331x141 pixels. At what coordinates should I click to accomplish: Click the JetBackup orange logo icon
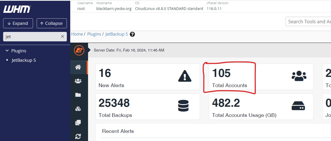(79, 50)
